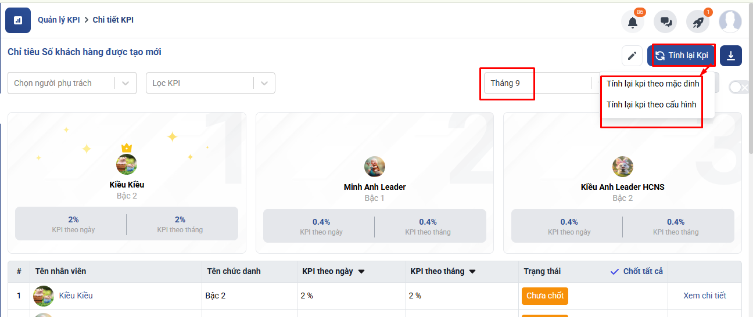Screen dimensions: 753x317
Task: Toggle the switch below the download button
Action: tap(739, 87)
